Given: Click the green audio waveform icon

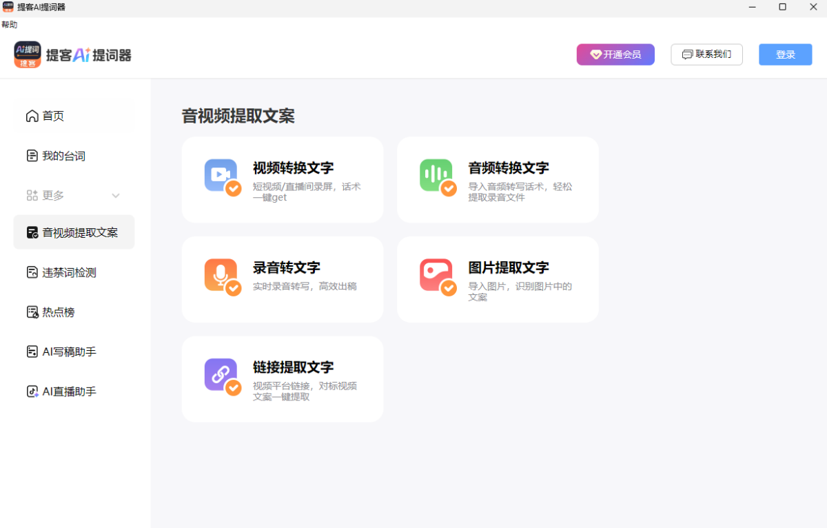Looking at the screenshot, I should [x=436, y=175].
